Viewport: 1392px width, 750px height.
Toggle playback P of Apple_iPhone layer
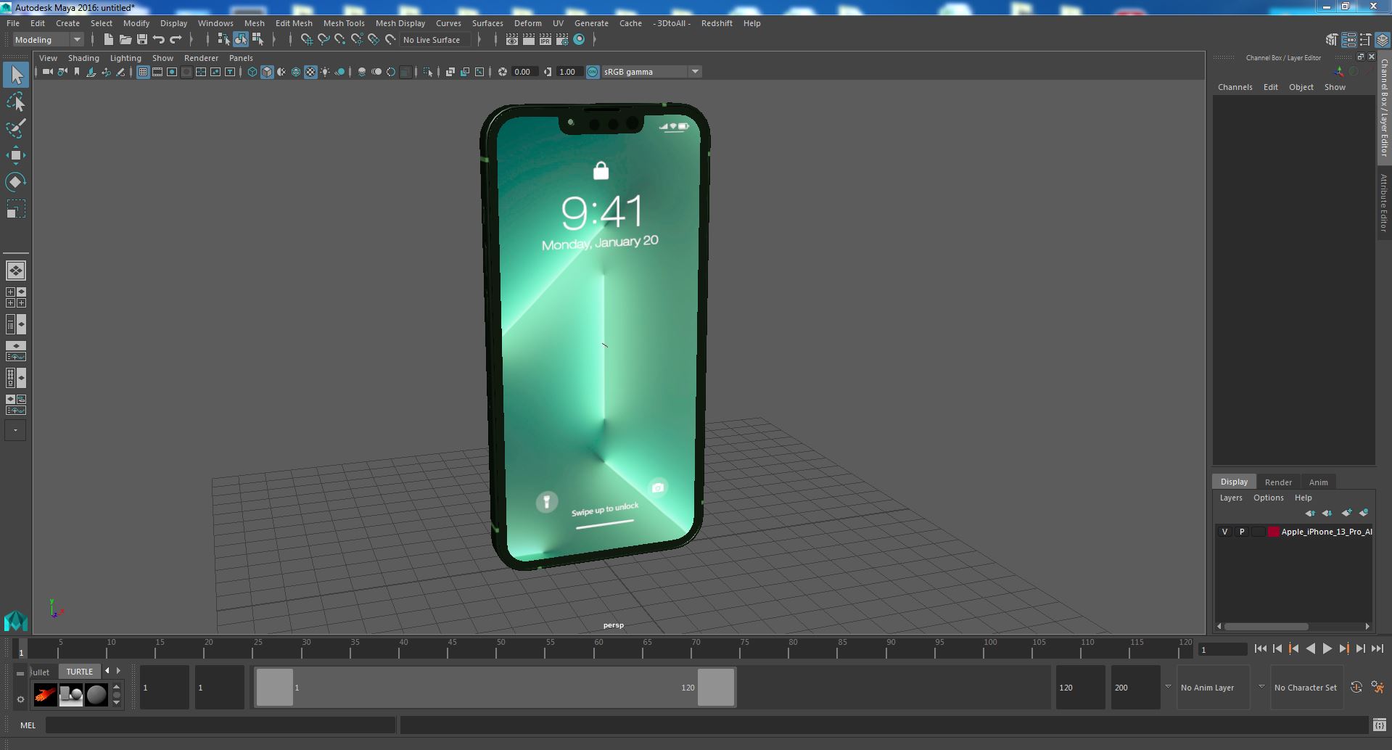tap(1242, 532)
